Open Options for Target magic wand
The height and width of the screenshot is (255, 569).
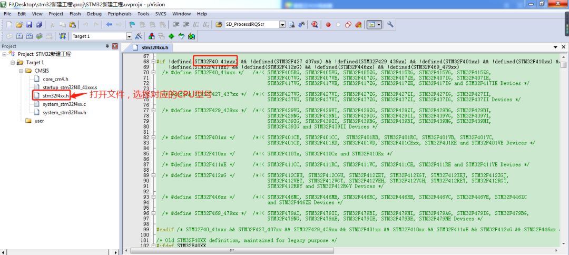(138, 36)
